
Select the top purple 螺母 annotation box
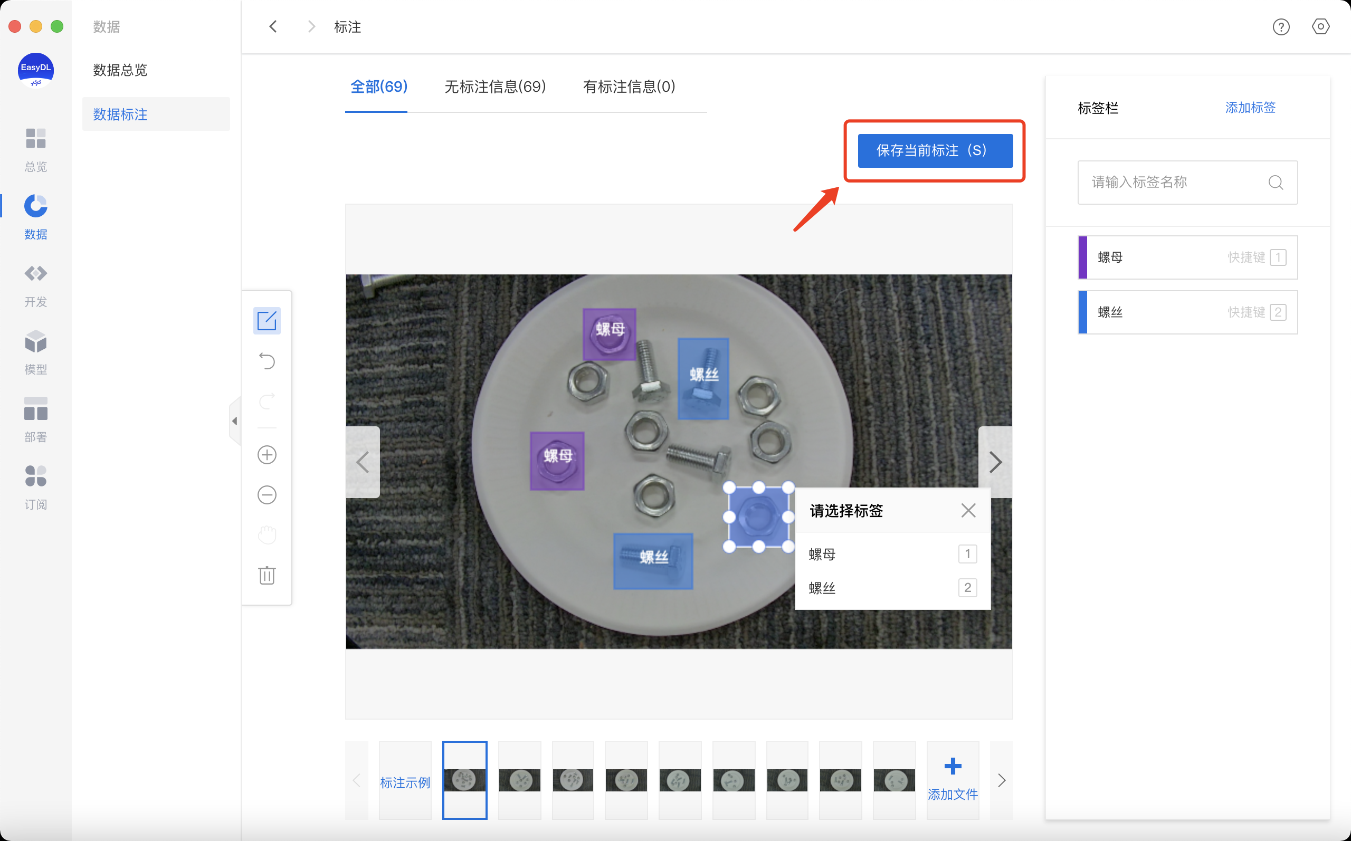point(609,335)
